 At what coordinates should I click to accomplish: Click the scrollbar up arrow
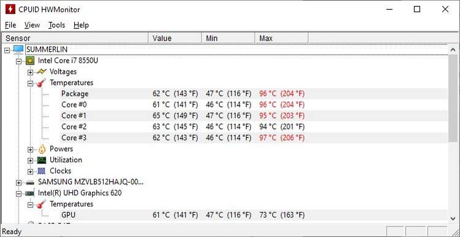point(453,50)
